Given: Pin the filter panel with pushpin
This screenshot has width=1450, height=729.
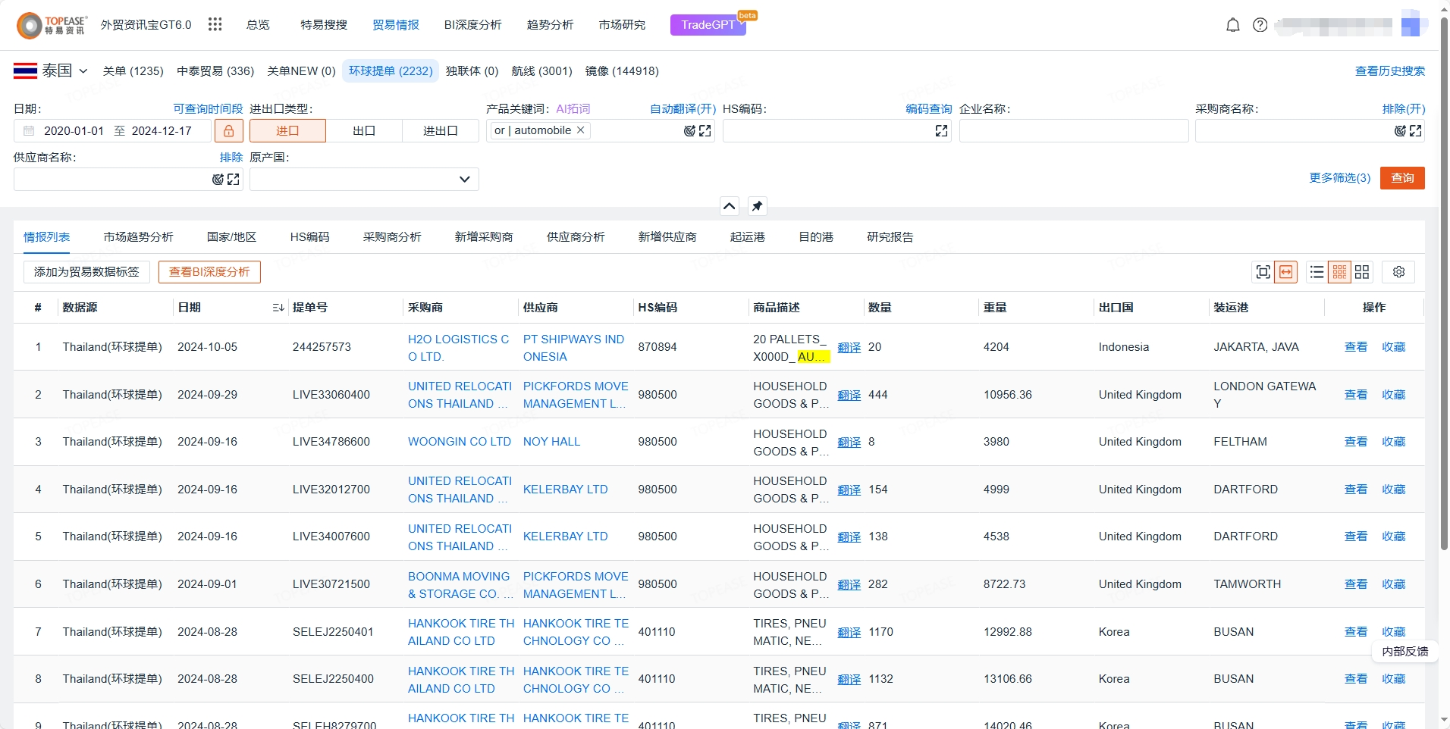Looking at the screenshot, I should (x=757, y=206).
